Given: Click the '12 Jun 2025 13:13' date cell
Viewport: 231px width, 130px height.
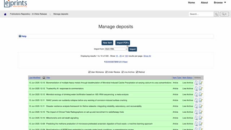Looking at the screenshot, I should [x=37, y=83].
